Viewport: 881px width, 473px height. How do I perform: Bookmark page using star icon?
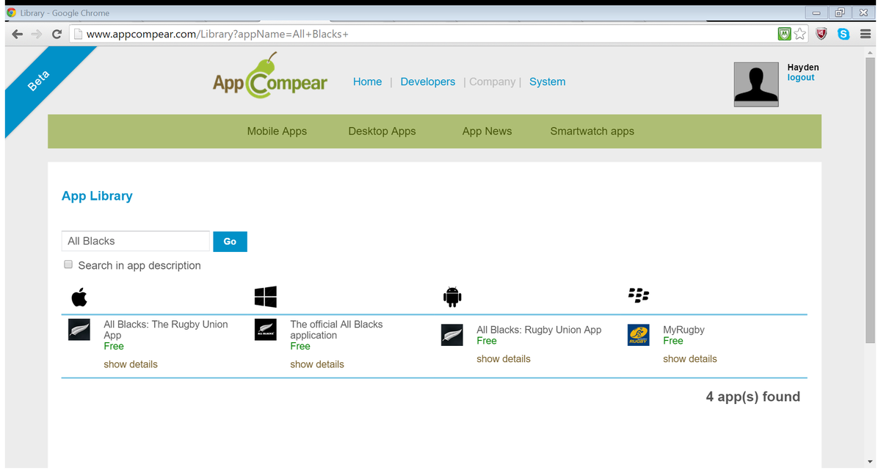(800, 34)
